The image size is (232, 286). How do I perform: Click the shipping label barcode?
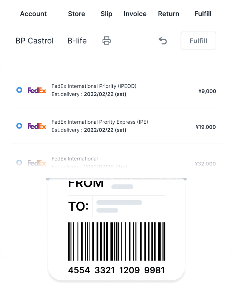116,241
